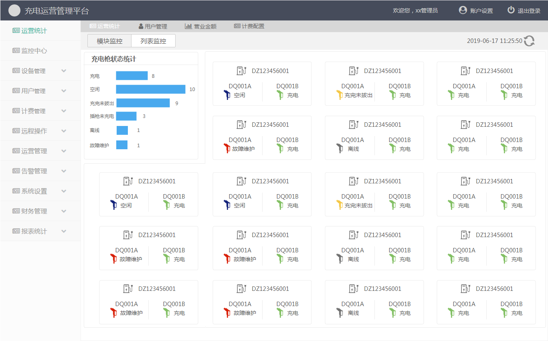Click the timestamp 2019-06-17 11:25:50
548x341 pixels.
point(495,41)
